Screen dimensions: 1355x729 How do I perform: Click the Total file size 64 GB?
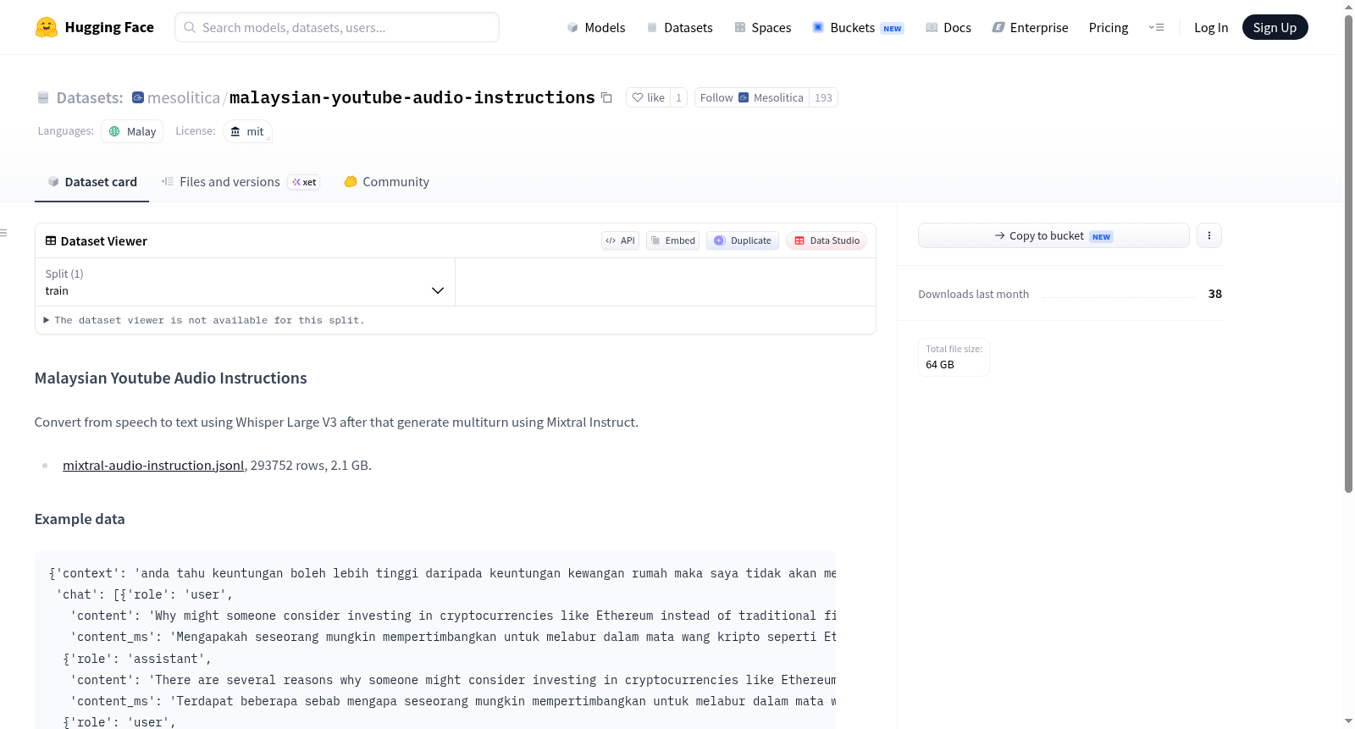pos(954,357)
